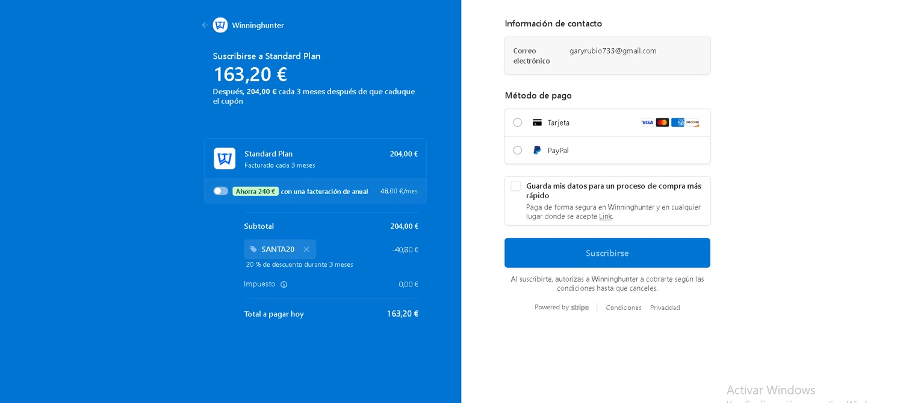Screen dimensions: 903x403
Task: Check the save my data checkbox
Action: (516, 186)
